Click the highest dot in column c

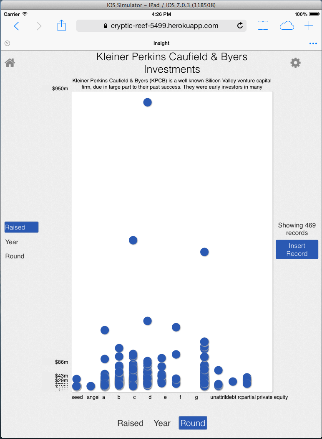click(x=133, y=240)
